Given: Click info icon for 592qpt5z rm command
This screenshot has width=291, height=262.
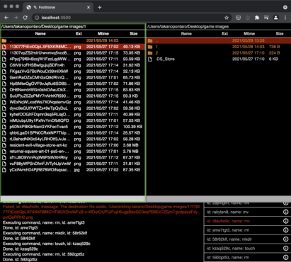Looking at the screenshot, I should [285, 257].
